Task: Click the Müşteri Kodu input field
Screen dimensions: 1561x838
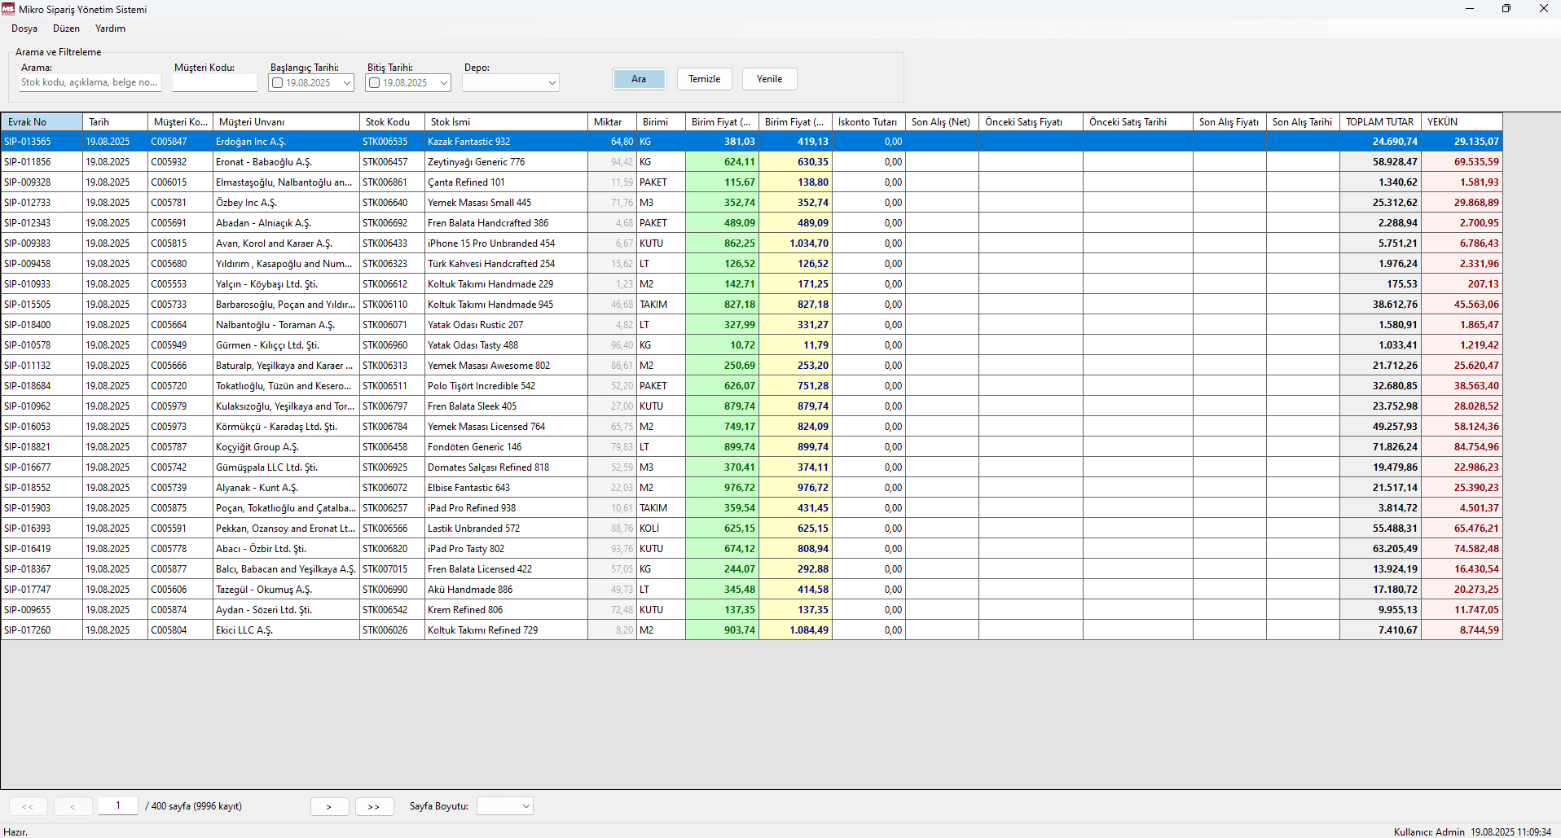Action: [215, 82]
